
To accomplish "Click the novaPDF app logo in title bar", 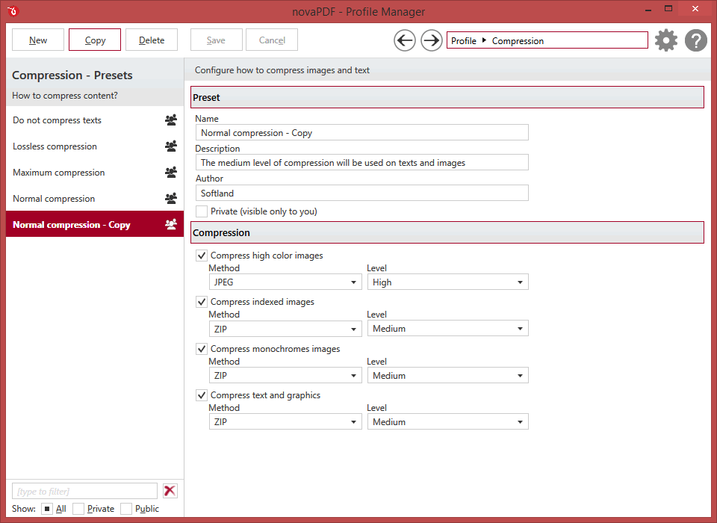I will coord(13,10).
